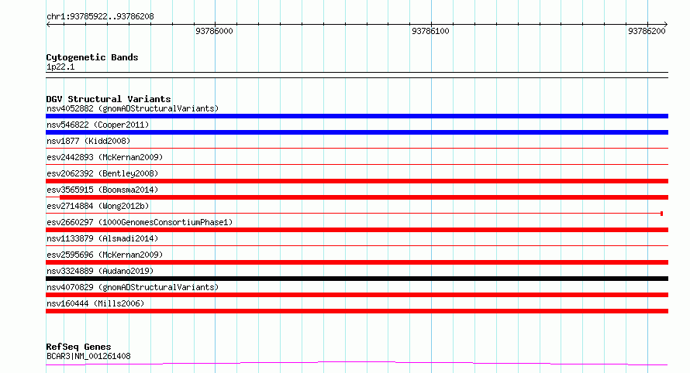This screenshot has height=373, width=690.
Task: Open the esv2660297 1000GenomesConsortiumPhase1 label
Action: (140, 222)
